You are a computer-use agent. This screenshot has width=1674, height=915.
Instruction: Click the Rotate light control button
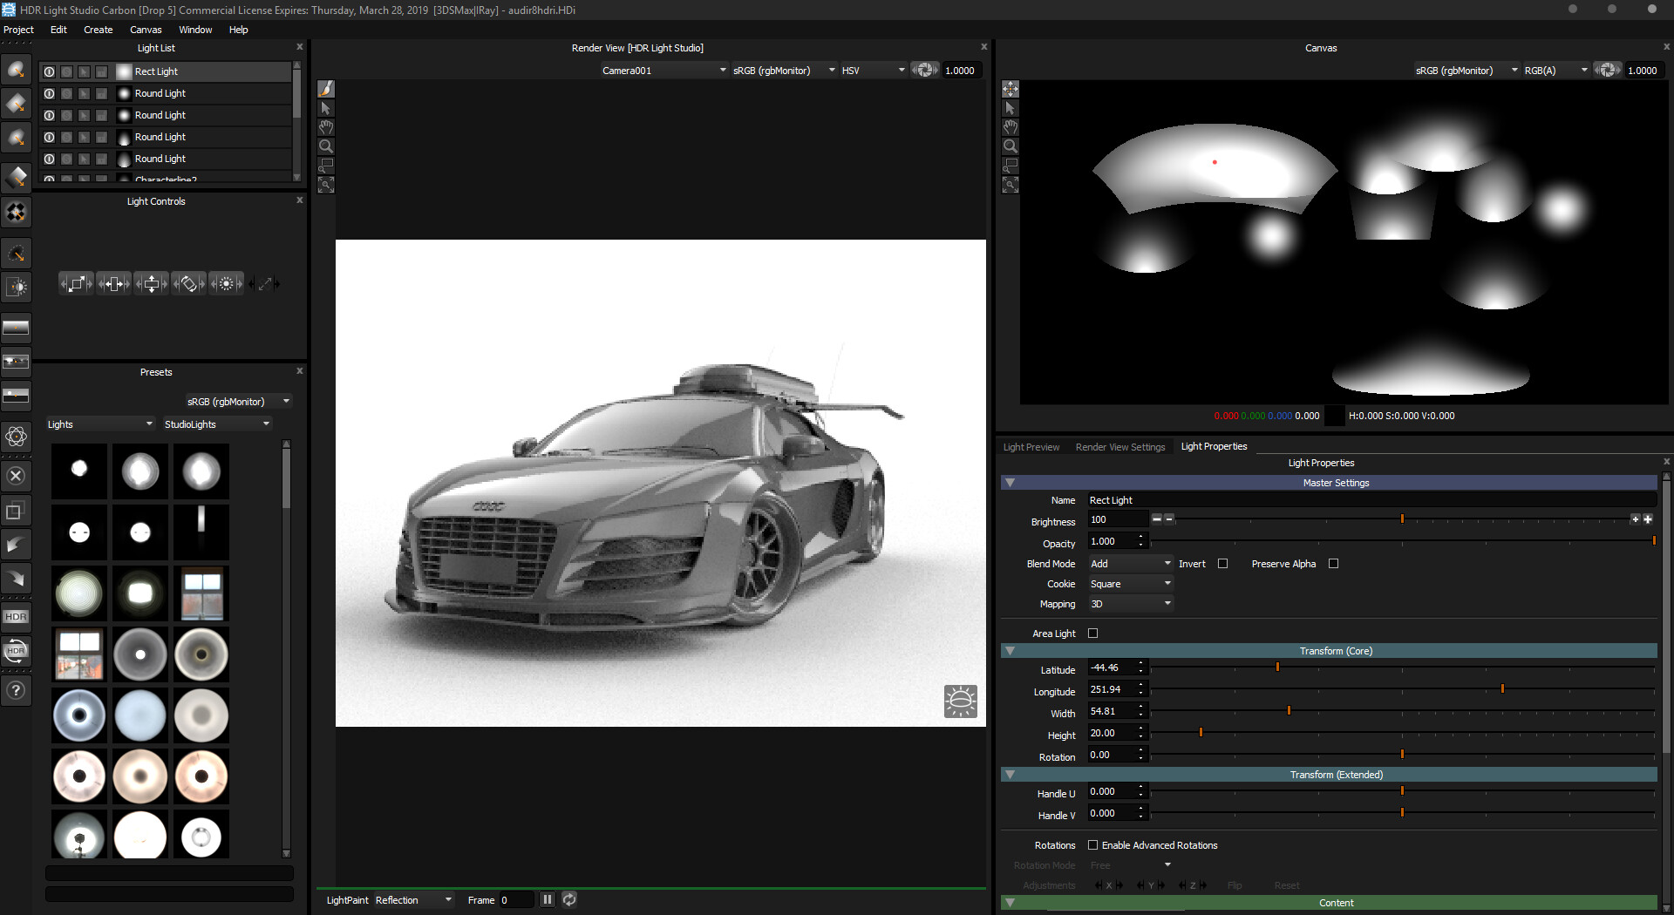(188, 283)
